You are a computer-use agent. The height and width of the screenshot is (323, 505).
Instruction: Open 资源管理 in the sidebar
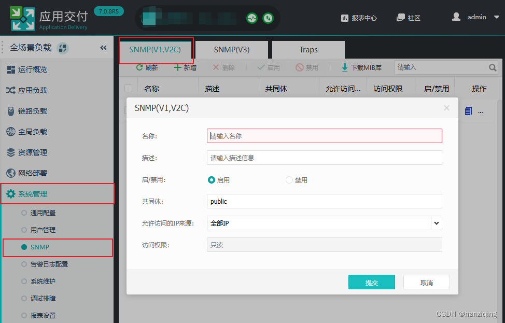pos(57,152)
